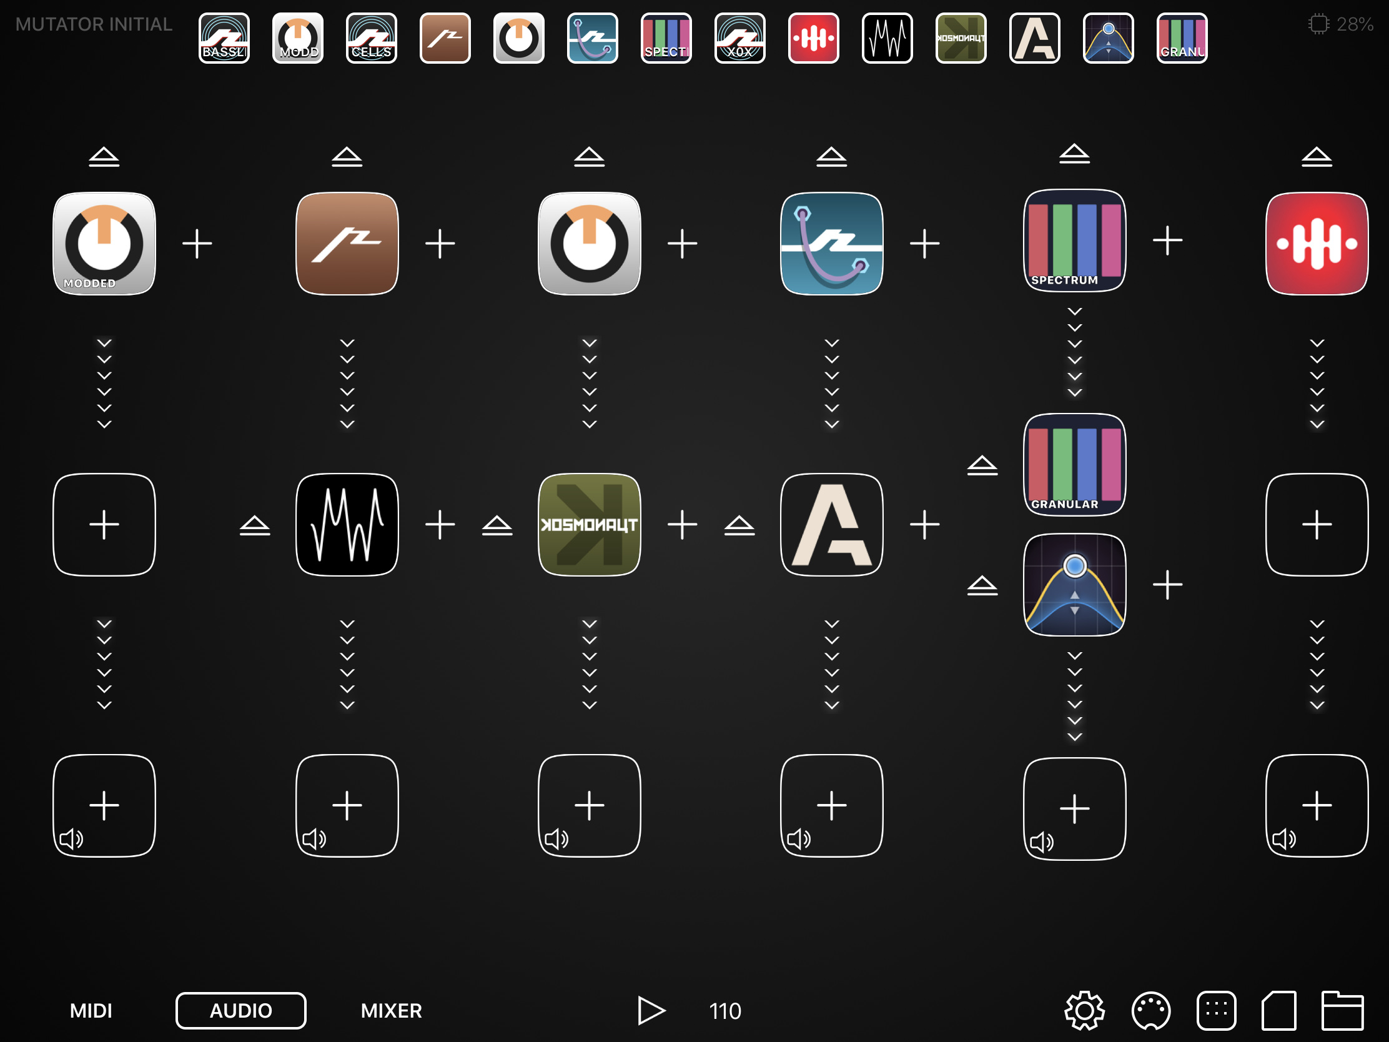Click the eject icon above the MODDED plugin
Screen dimensions: 1389x1042
[104, 156]
